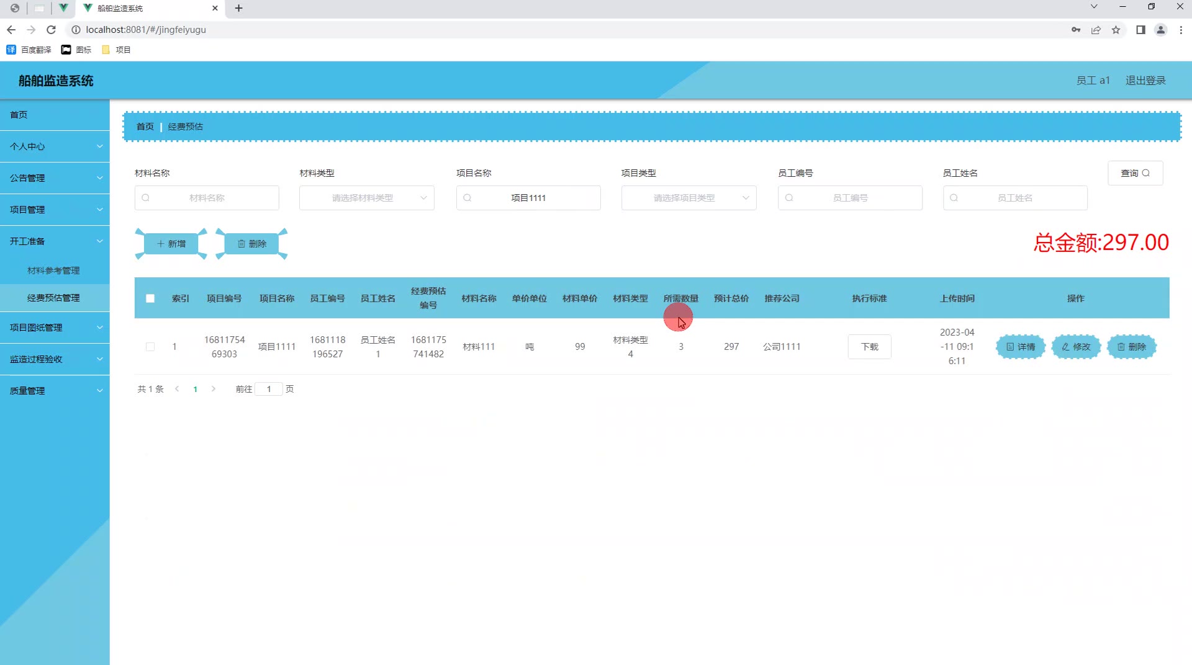The height and width of the screenshot is (665, 1192).
Task: Open 材料参考管理 submenu item
Action: click(x=55, y=270)
